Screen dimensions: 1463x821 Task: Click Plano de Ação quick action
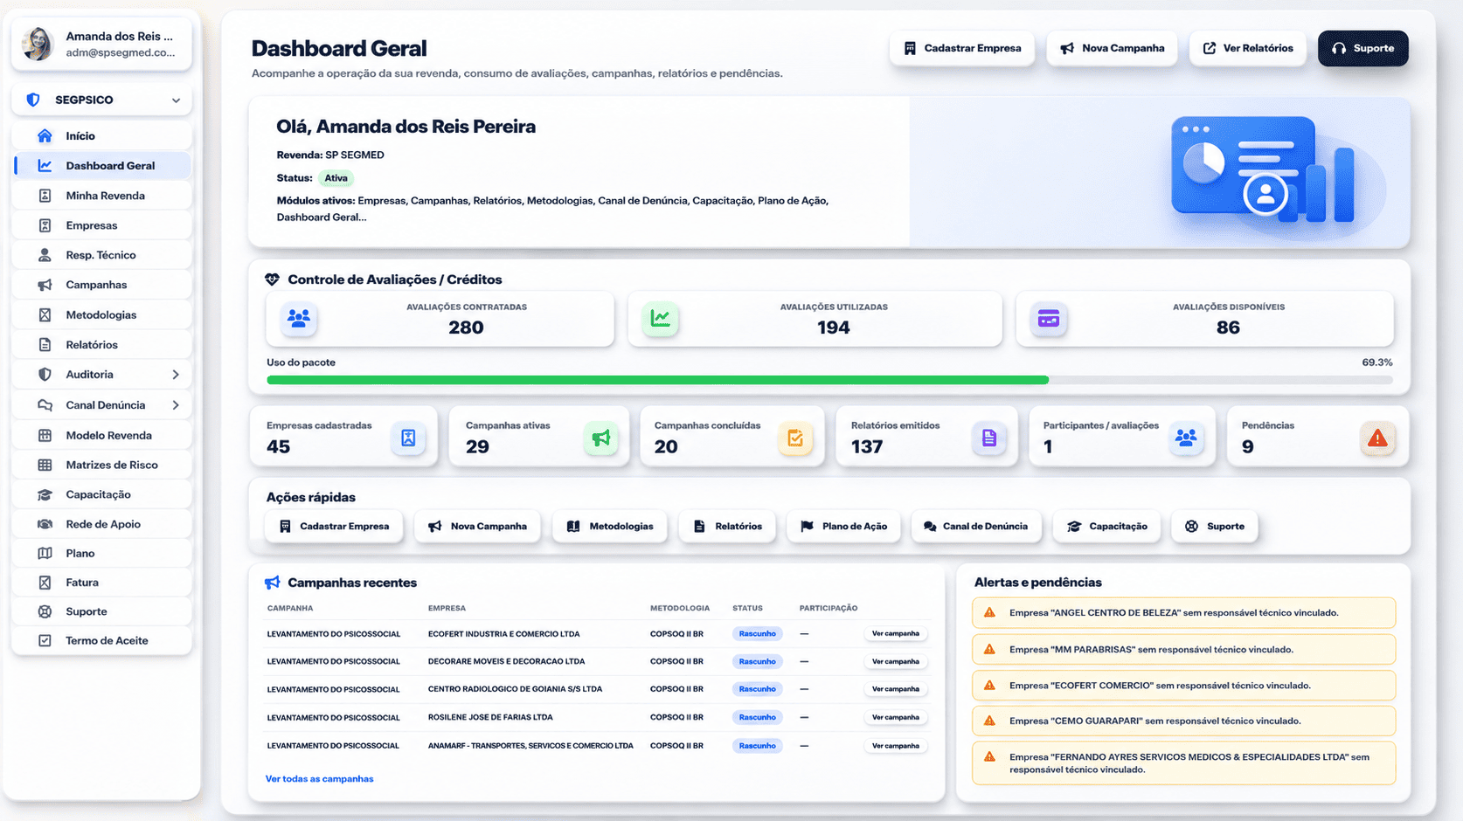coord(843,527)
